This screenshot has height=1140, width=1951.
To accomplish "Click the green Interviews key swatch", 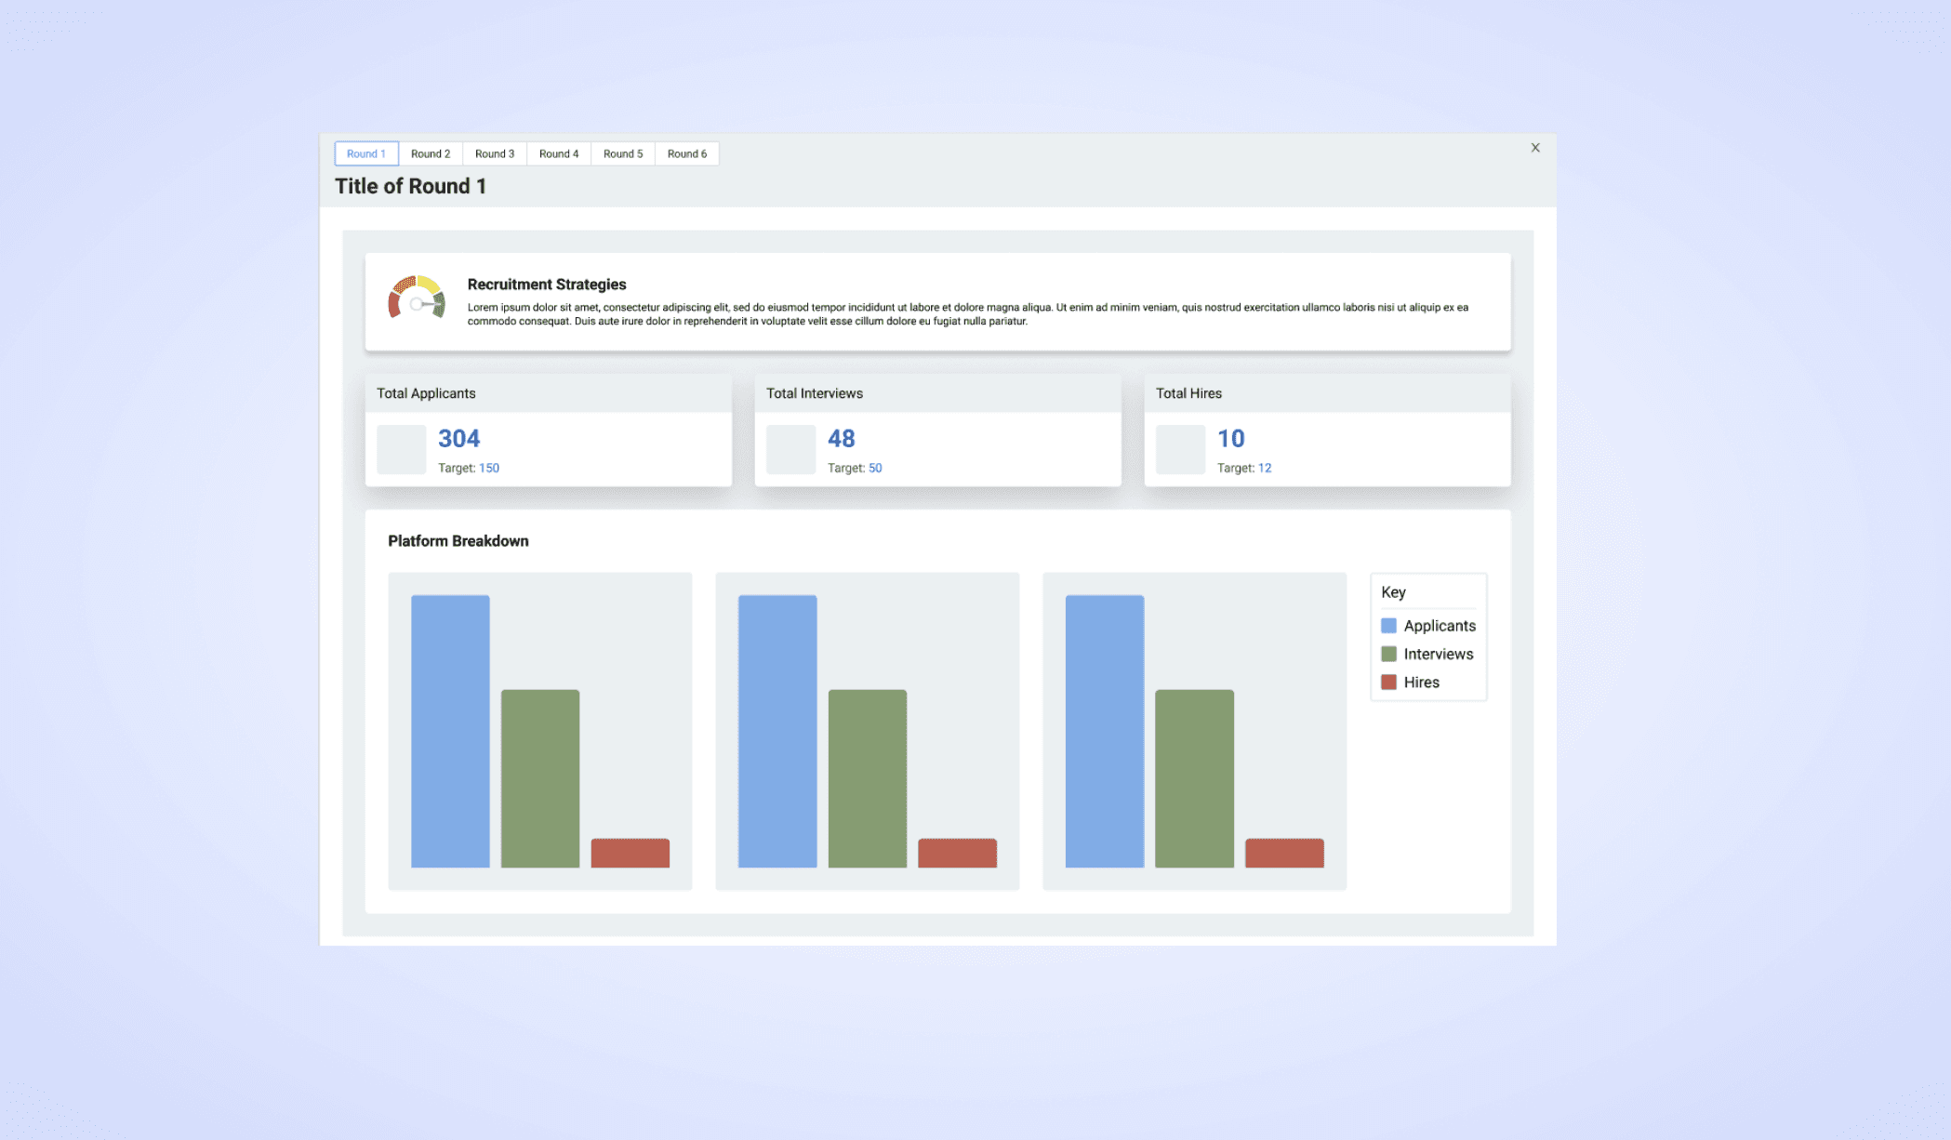I will [x=1388, y=654].
